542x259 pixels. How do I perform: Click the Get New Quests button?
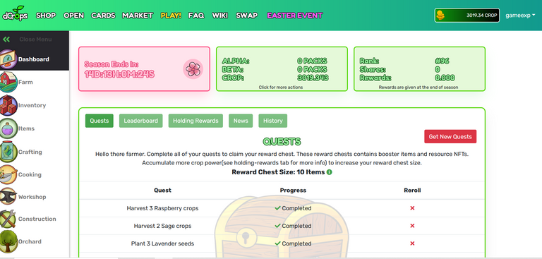450,137
